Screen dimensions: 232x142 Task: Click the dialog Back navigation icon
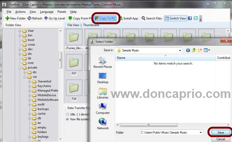[188, 50]
